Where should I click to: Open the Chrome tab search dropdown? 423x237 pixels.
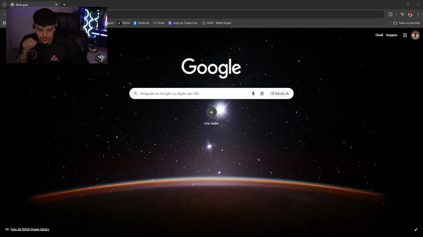[4, 5]
